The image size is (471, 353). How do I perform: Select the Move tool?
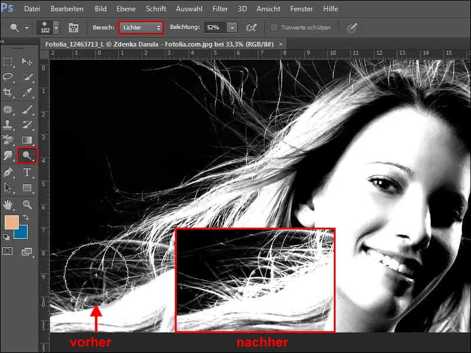[x=27, y=62]
